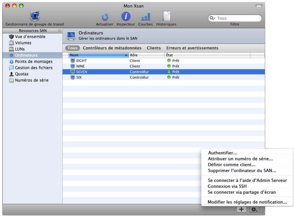
Task: Click the Volumes drive icon
Action: pos(11,43)
